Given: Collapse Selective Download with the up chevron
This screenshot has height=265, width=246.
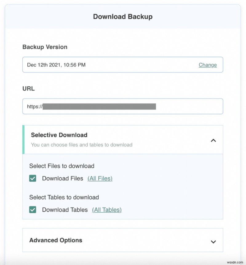Looking at the screenshot, I should pyautogui.click(x=213, y=140).
